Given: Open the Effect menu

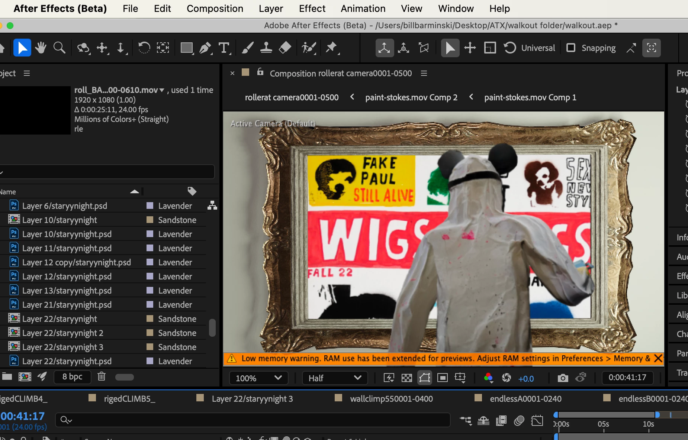Looking at the screenshot, I should point(312,9).
